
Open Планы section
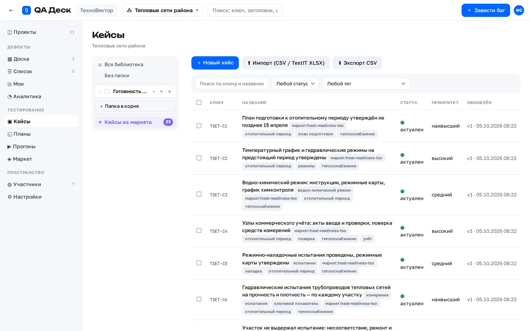pos(41,134)
